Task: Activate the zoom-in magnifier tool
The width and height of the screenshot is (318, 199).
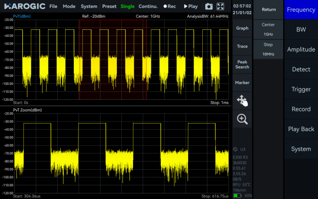Action: click(x=242, y=119)
